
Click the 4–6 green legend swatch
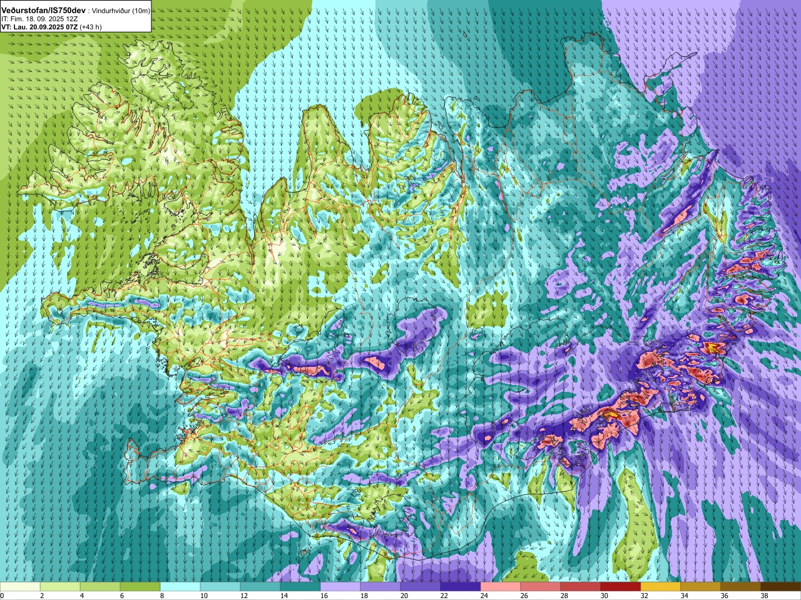(x=100, y=587)
